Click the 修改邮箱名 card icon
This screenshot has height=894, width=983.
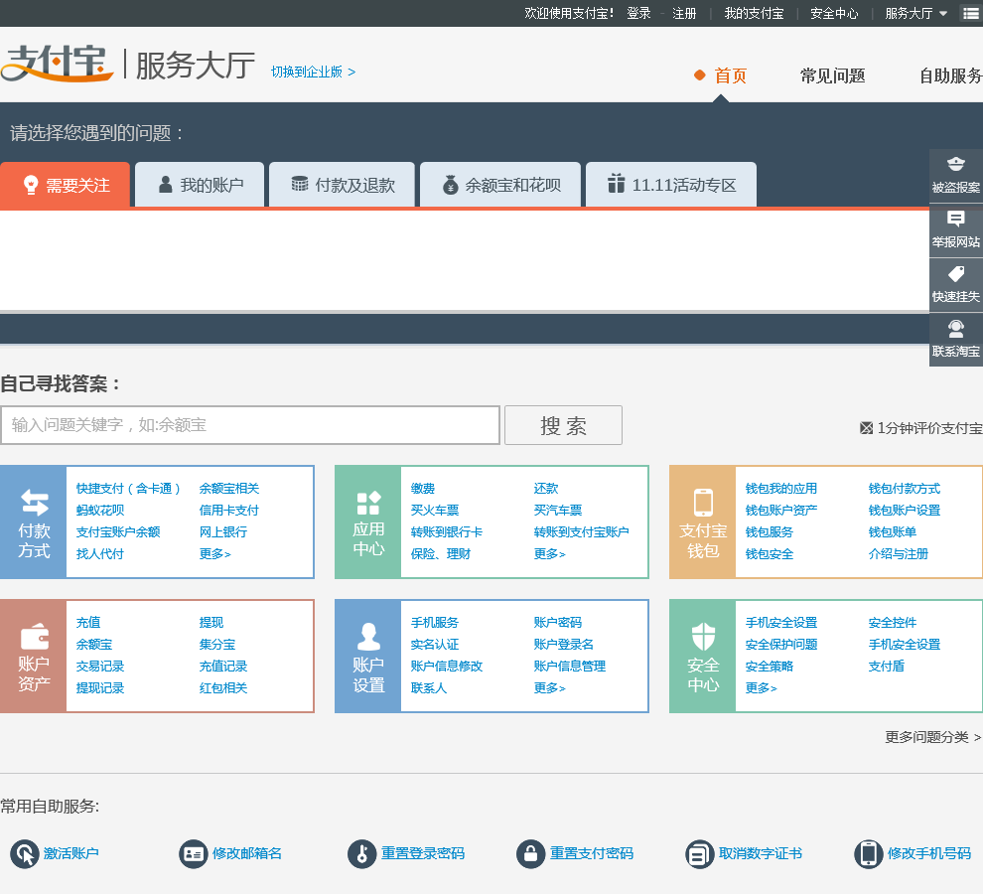pos(193,854)
